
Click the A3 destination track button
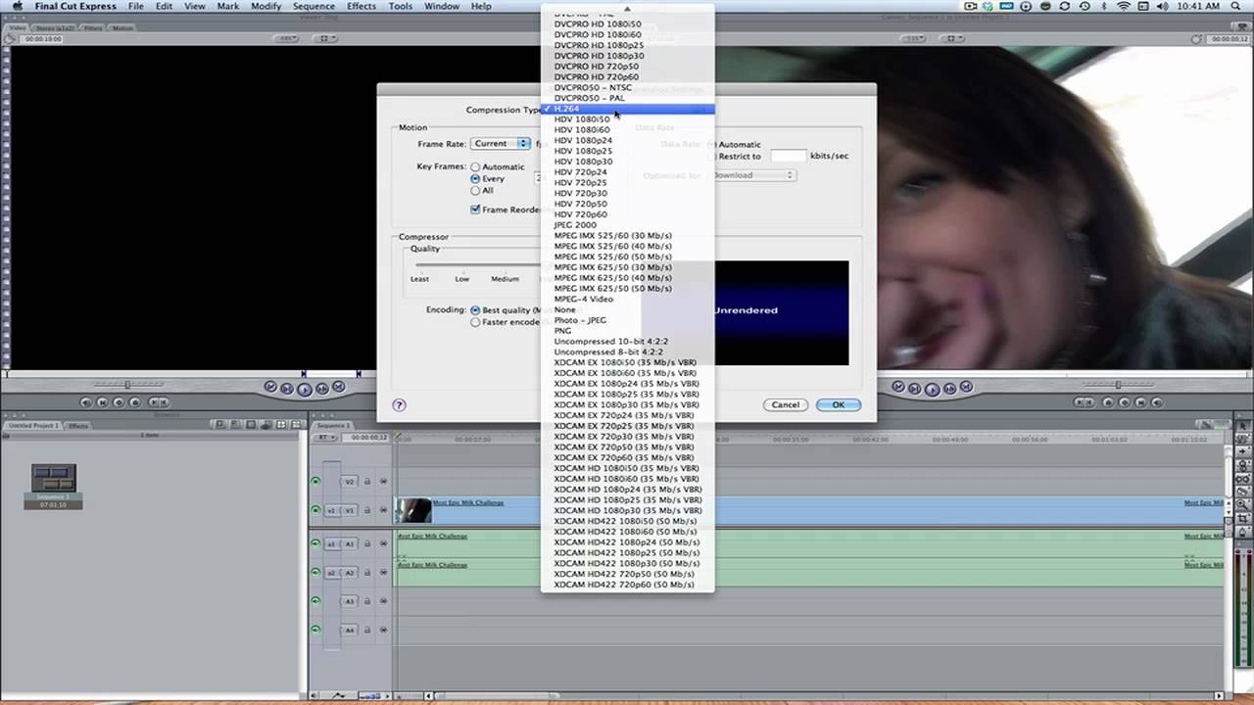pos(349,601)
